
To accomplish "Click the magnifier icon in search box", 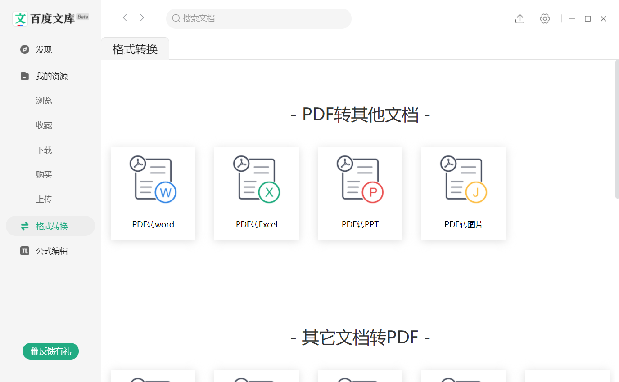I will point(176,18).
